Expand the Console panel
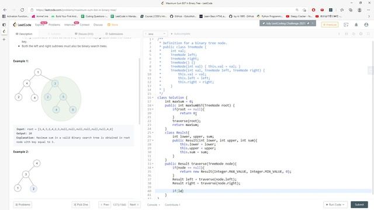The height and width of the screenshot is (210, 374). click(x=153, y=205)
